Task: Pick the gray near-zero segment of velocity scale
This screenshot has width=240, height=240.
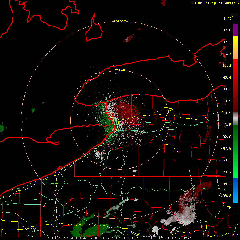Action: tap(235, 118)
